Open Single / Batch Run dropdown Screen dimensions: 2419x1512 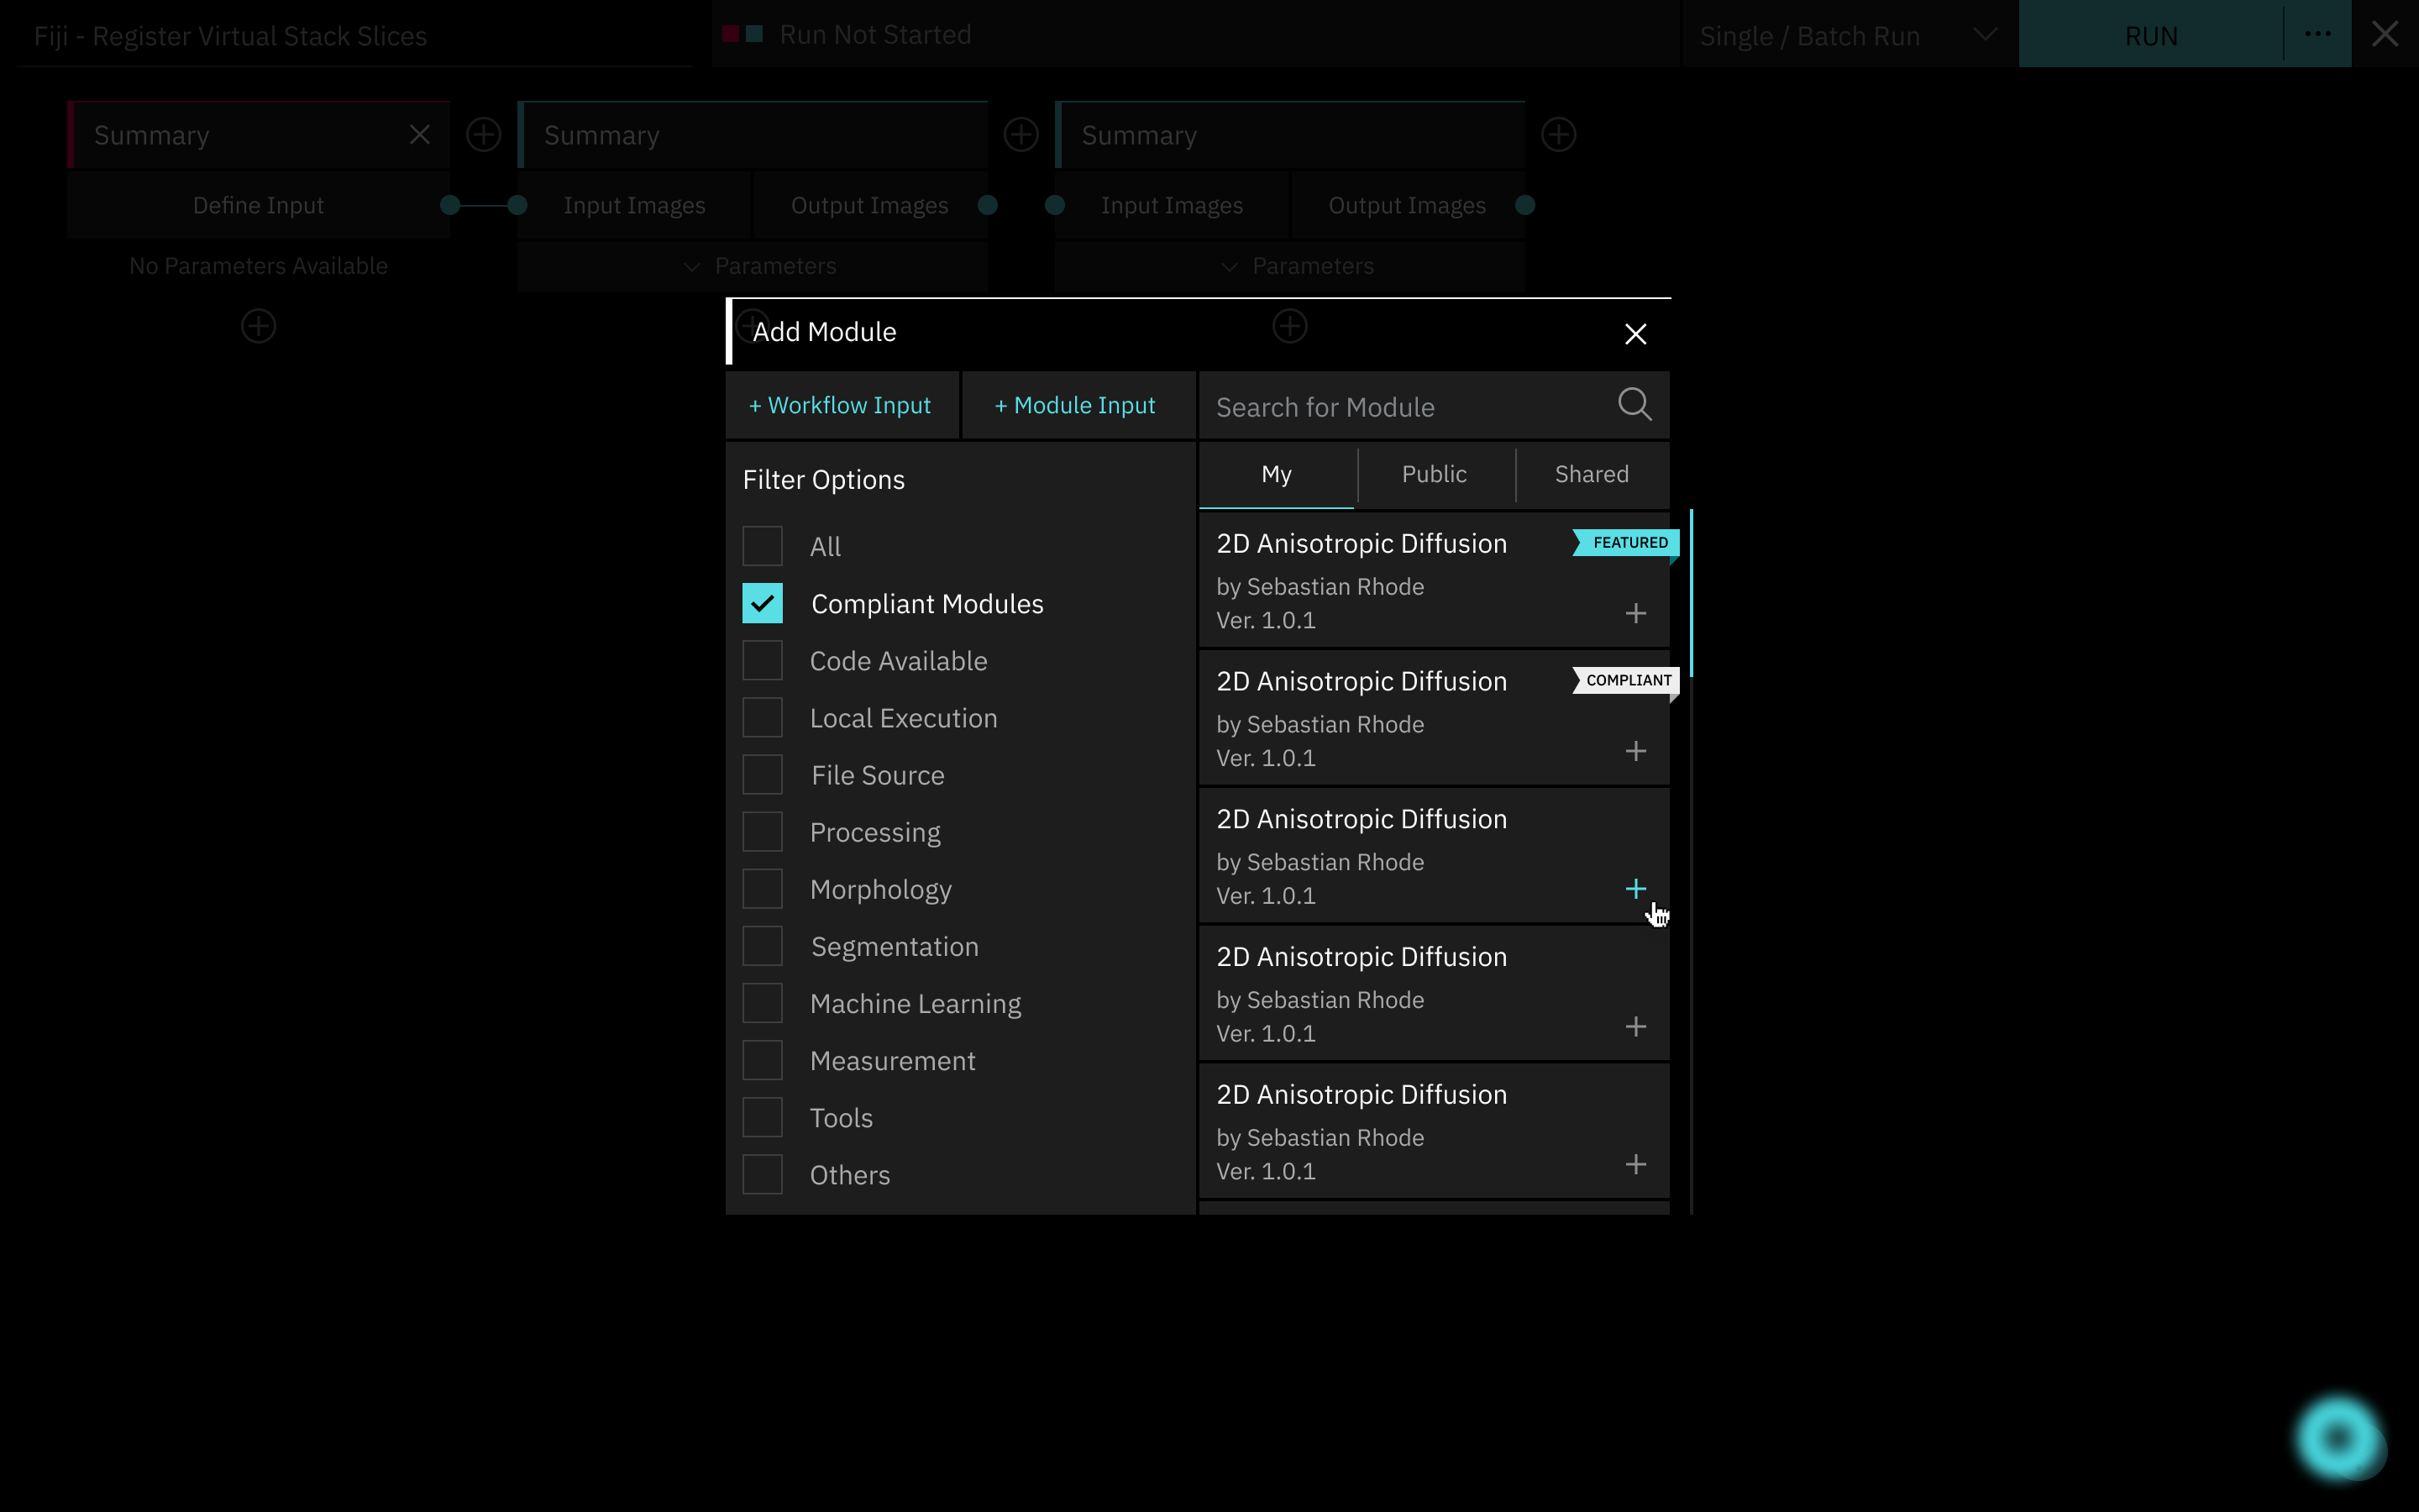[x=1850, y=35]
